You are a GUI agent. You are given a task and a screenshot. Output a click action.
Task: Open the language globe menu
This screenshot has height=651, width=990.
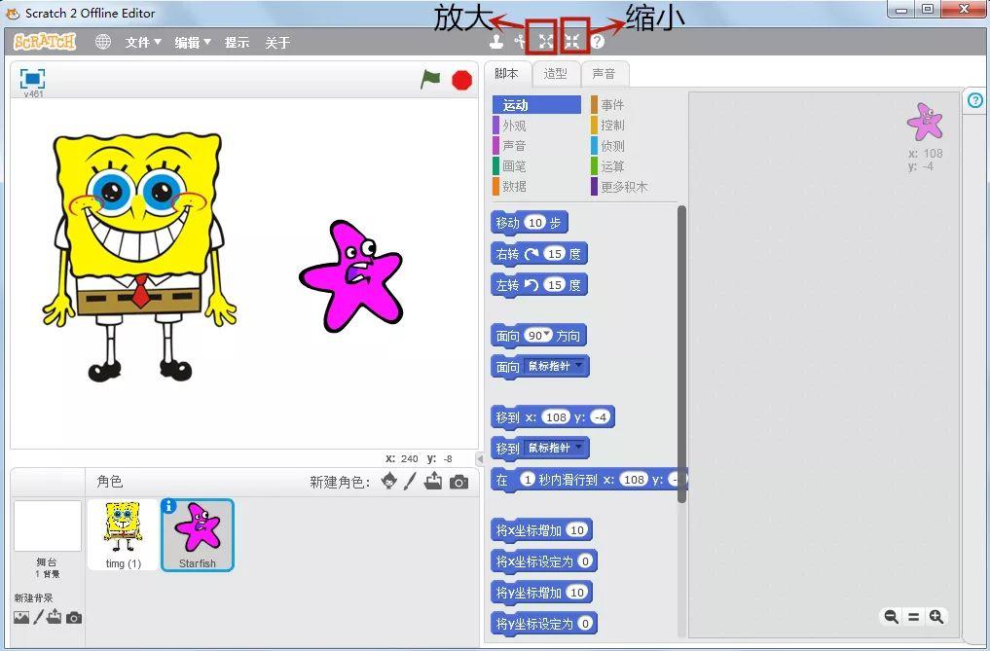pos(103,42)
